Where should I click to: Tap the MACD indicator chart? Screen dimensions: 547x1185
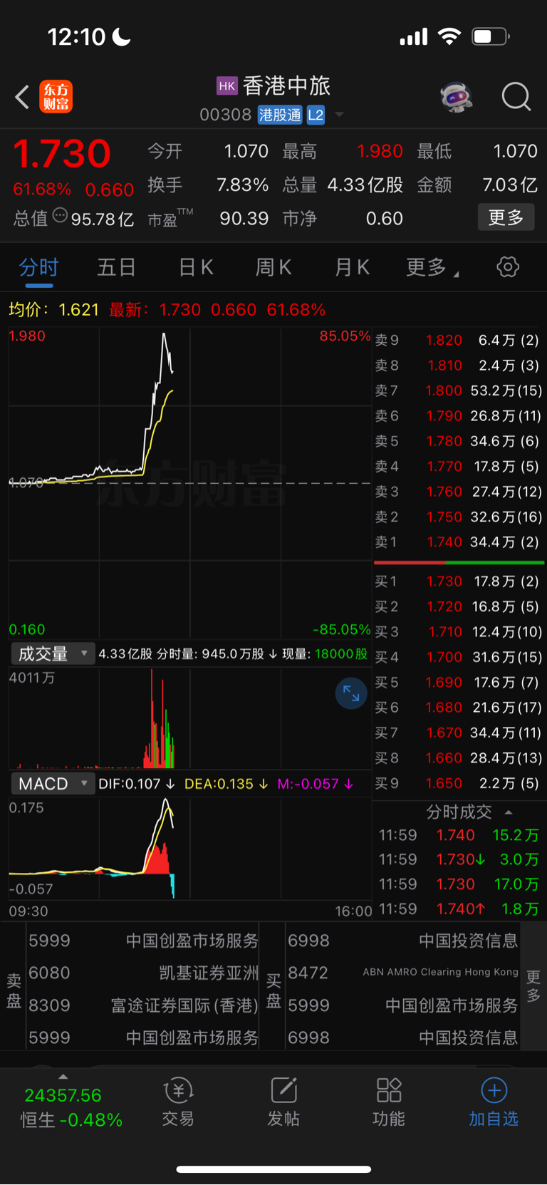tap(189, 850)
